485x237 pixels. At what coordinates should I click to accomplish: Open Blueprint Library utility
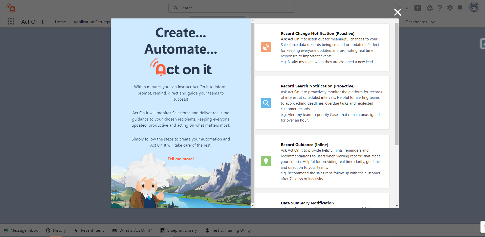point(179,230)
